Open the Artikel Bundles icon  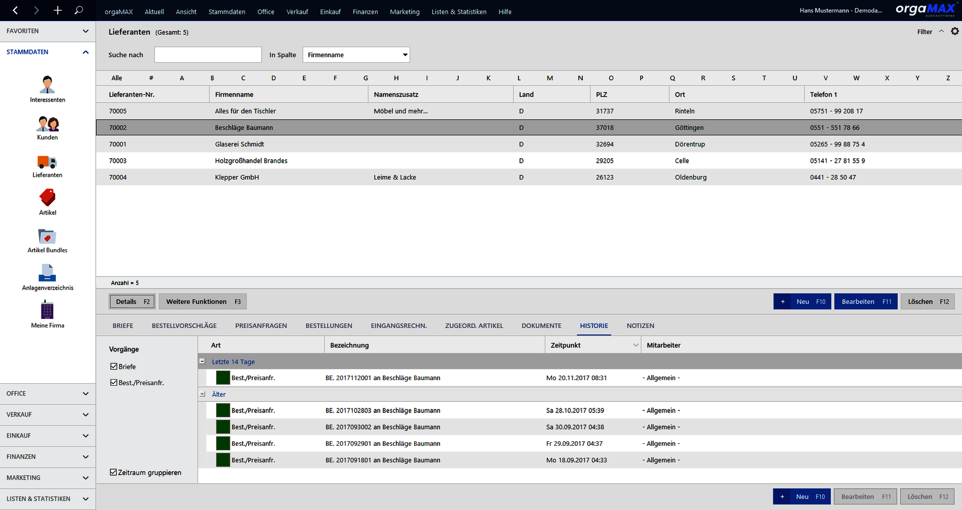[47, 236]
